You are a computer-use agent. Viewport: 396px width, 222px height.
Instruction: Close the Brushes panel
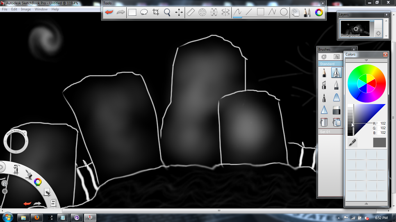(x=354, y=49)
